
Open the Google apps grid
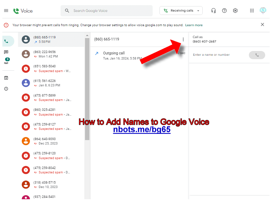(x=252, y=11)
